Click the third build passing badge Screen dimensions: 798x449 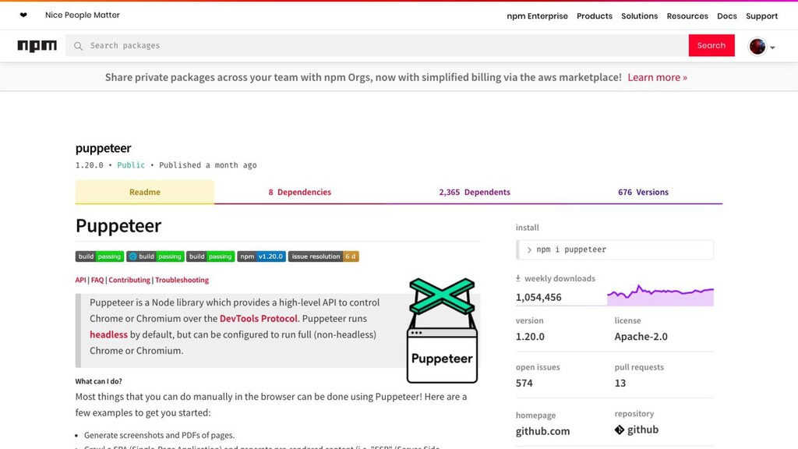[210, 256]
